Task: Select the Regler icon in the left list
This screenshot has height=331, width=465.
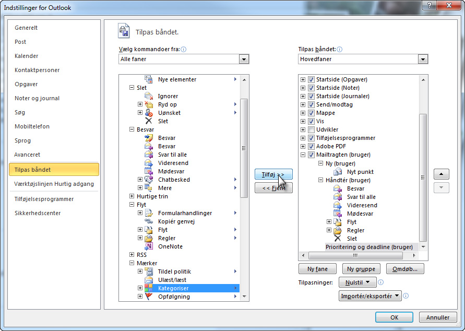Action: [149, 238]
